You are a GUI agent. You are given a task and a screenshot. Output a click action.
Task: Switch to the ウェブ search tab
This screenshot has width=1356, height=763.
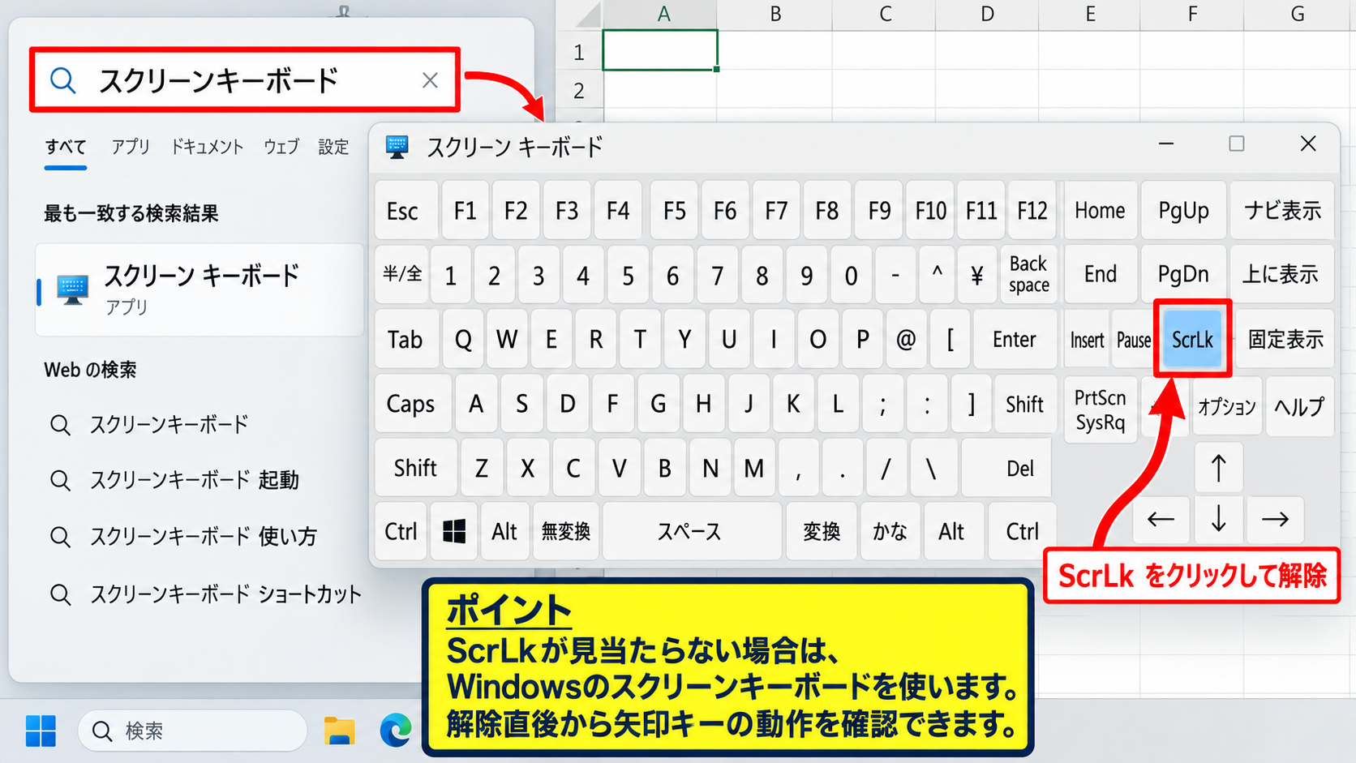point(281,147)
